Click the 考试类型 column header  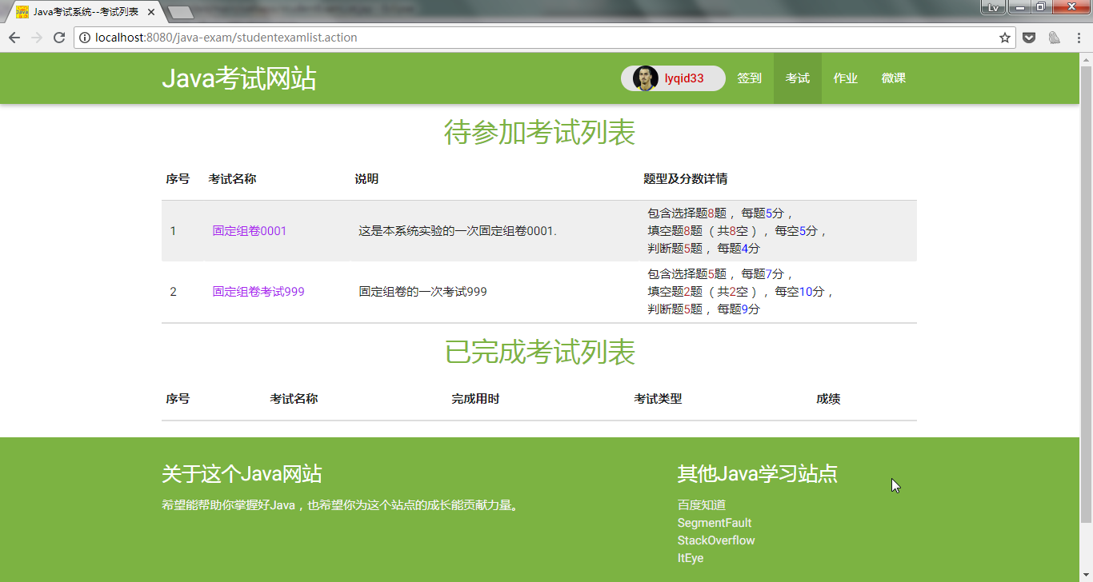point(658,399)
